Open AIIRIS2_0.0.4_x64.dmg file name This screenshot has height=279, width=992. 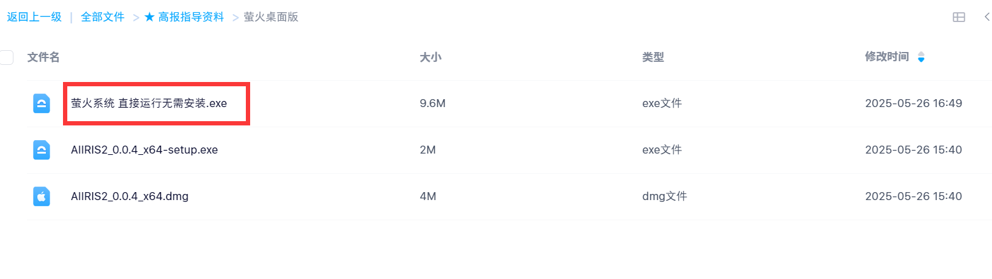pos(130,196)
